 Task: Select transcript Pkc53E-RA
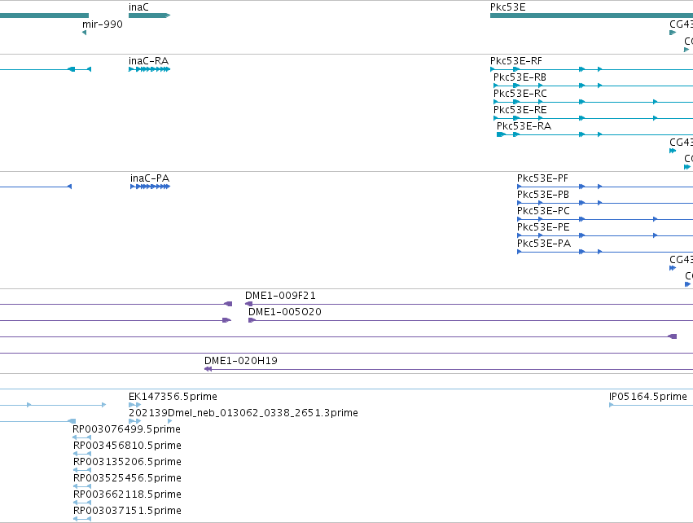point(524,126)
